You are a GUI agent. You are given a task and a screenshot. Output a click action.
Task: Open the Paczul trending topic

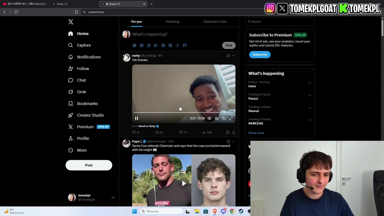click(253, 98)
